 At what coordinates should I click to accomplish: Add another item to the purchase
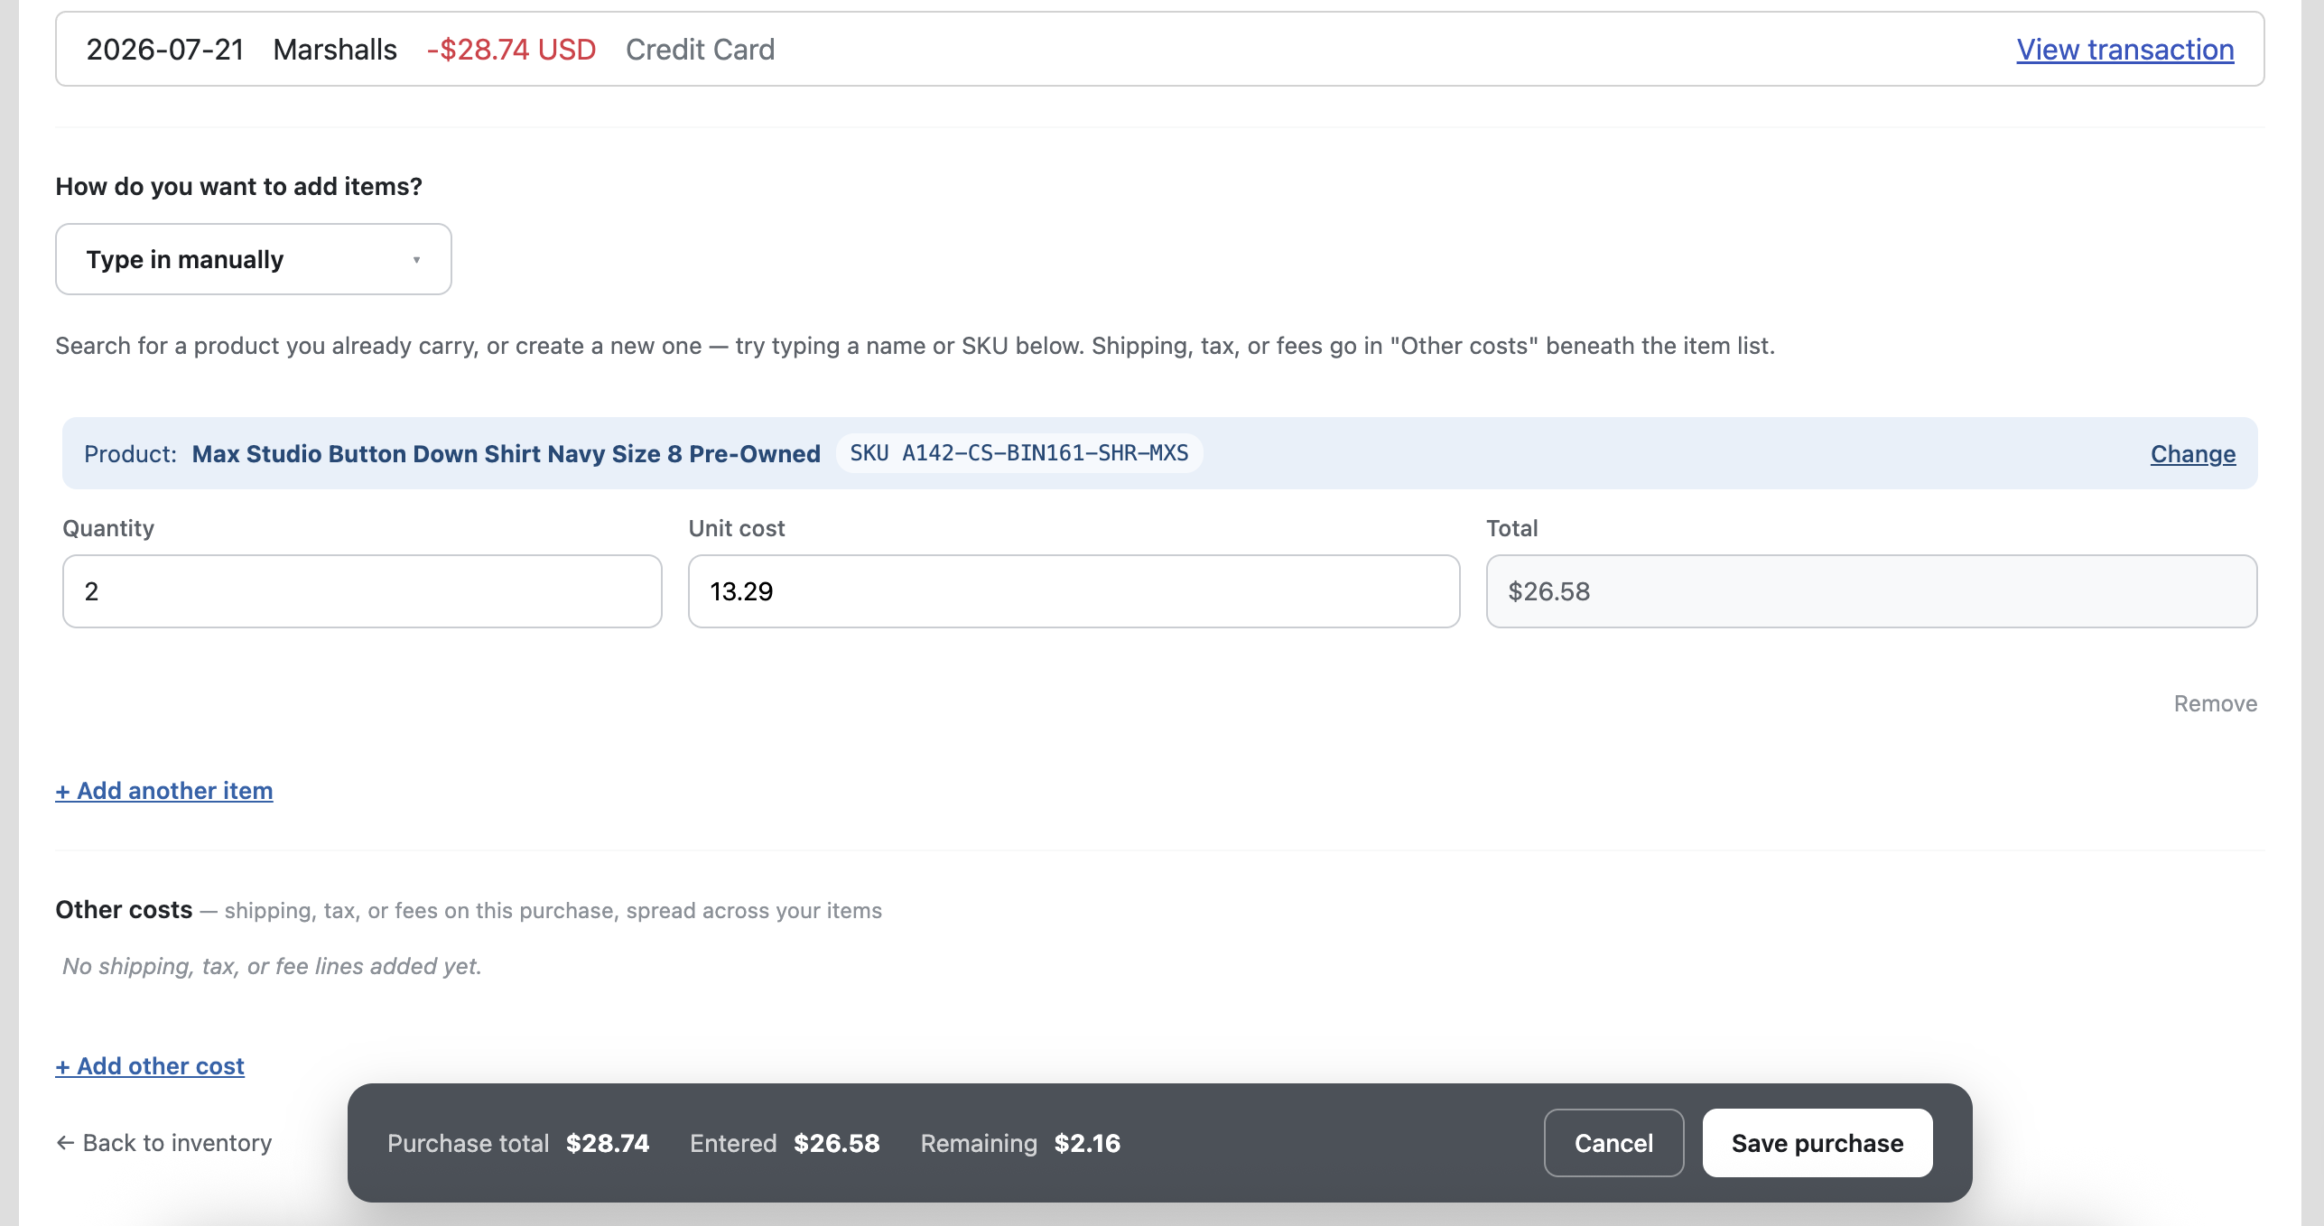(164, 791)
